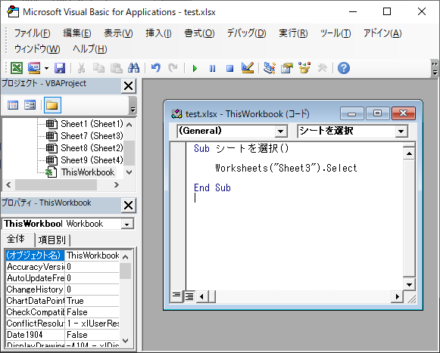Screen dimensions: 440x353
Task: Click the Copy icon in toolbar
Action: 98,68
